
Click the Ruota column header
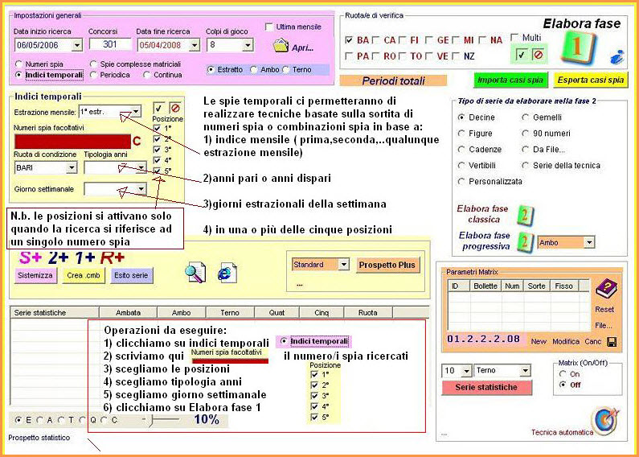pyautogui.click(x=368, y=312)
